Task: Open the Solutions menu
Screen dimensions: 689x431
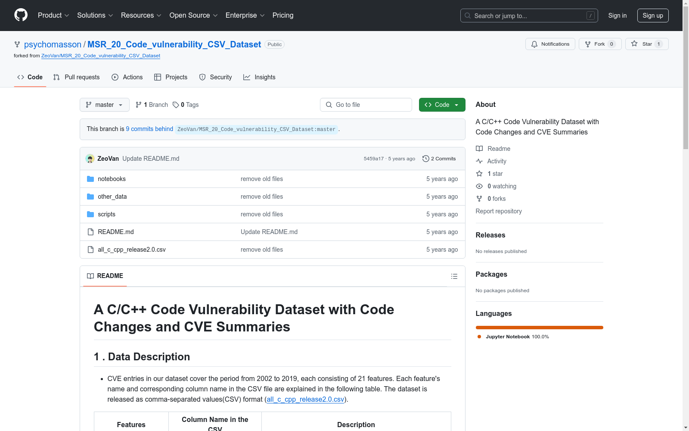Action: click(x=94, y=15)
